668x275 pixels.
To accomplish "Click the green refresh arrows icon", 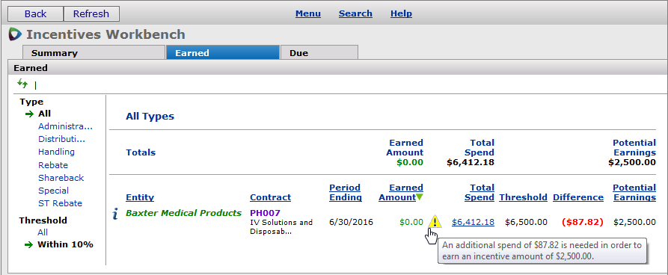I will pos(22,84).
